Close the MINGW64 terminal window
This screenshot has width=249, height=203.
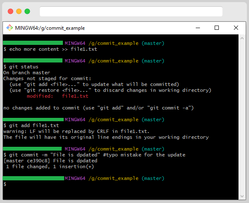pyautogui.click(x=236, y=28)
